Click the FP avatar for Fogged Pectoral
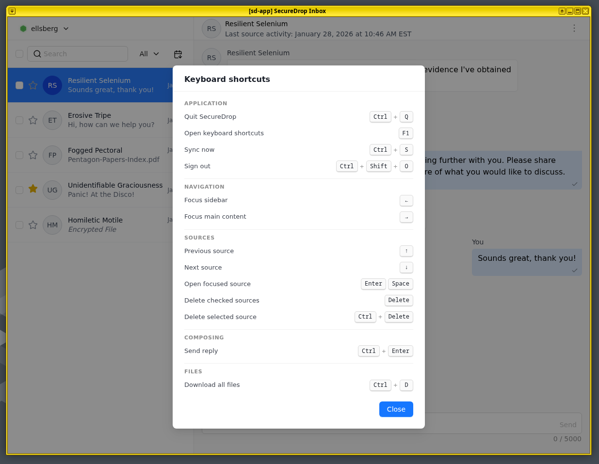599x464 pixels. tap(52, 155)
